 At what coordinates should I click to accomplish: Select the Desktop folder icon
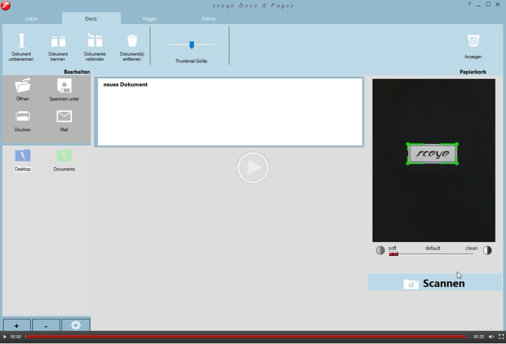(23, 155)
